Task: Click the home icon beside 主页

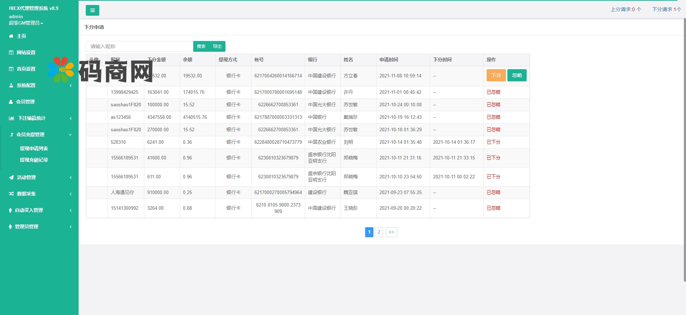Action: [11, 36]
